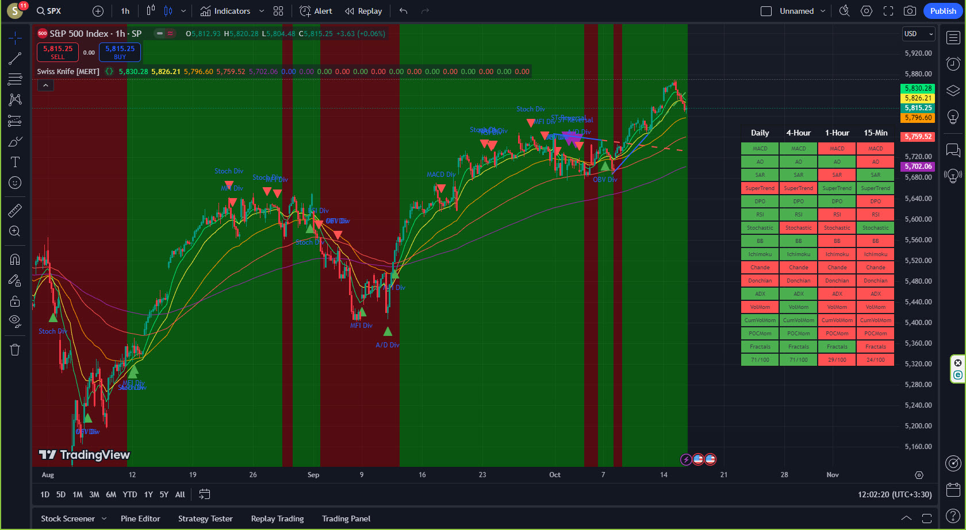Toggle lock all drawing tools

click(x=15, y=301)
